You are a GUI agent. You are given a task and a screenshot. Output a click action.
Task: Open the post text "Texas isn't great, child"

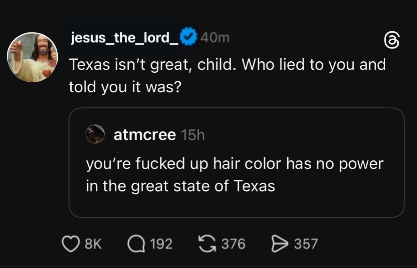[x=227, y=65]
